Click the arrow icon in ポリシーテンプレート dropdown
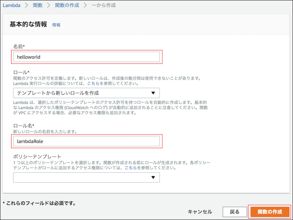Viewport: 293px width, 220px height. point(153,177)
